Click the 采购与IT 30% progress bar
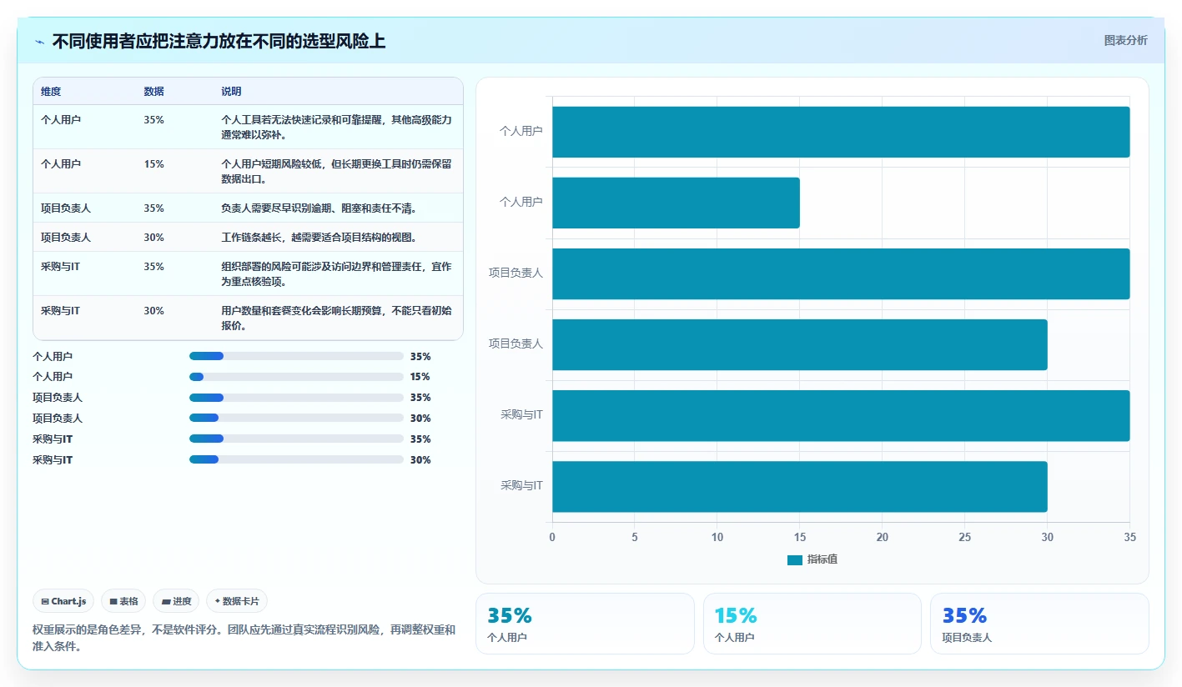Screen dimensions: 1182x687 click(296, 459)
